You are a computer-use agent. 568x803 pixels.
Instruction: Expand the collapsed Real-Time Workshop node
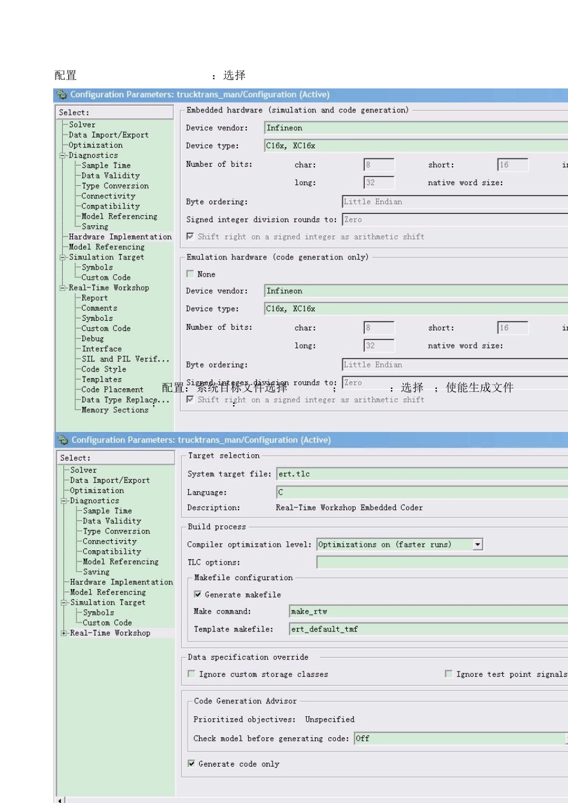click(x=63, y=633)
